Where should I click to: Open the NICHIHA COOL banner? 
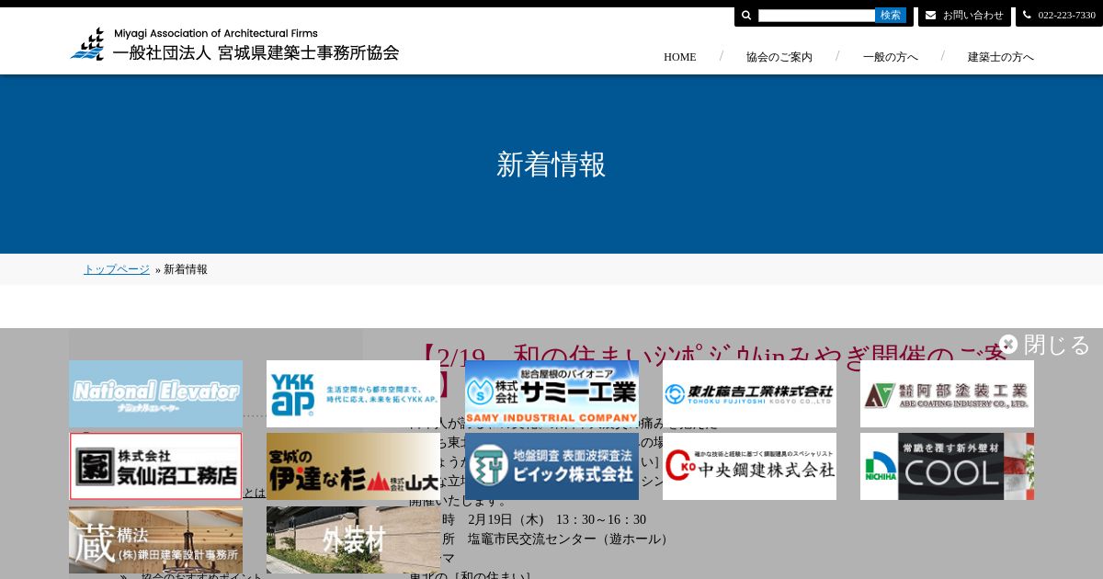pyautogui.click(x=947, y=466)
